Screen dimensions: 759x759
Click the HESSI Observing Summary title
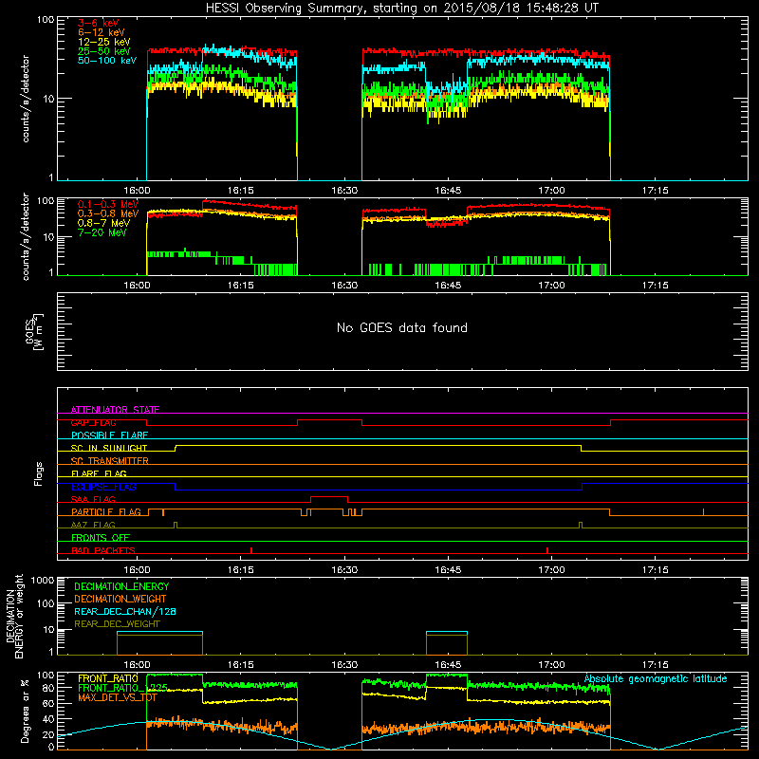tap(401, 8)
